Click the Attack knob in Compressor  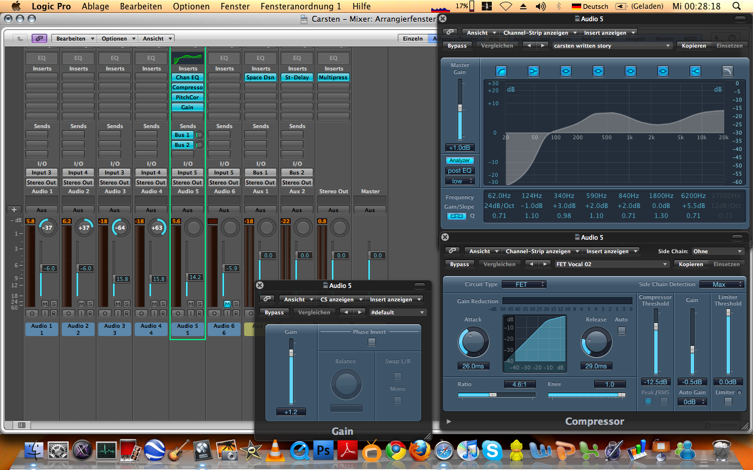click(x=474, y=343)
